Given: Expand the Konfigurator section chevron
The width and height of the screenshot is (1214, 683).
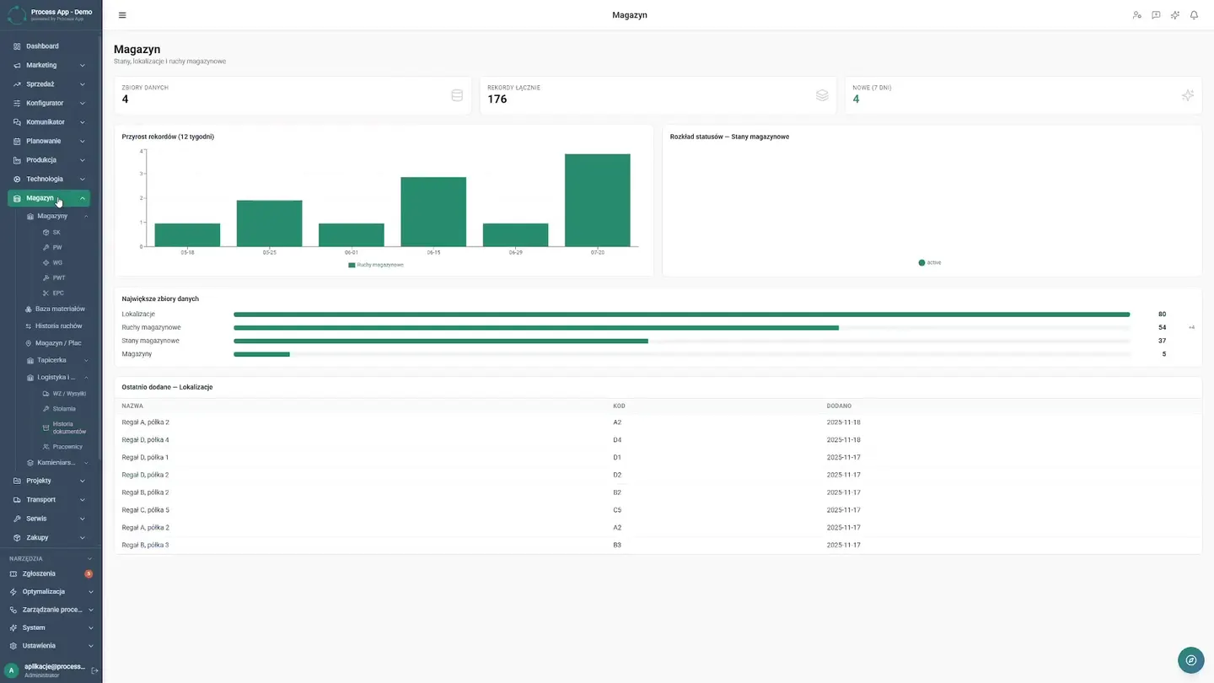Looking at the screenshot, I should 83,103.
